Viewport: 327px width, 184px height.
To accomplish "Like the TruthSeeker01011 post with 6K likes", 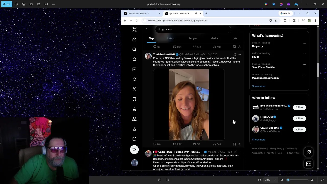I will tap(196, 144).
